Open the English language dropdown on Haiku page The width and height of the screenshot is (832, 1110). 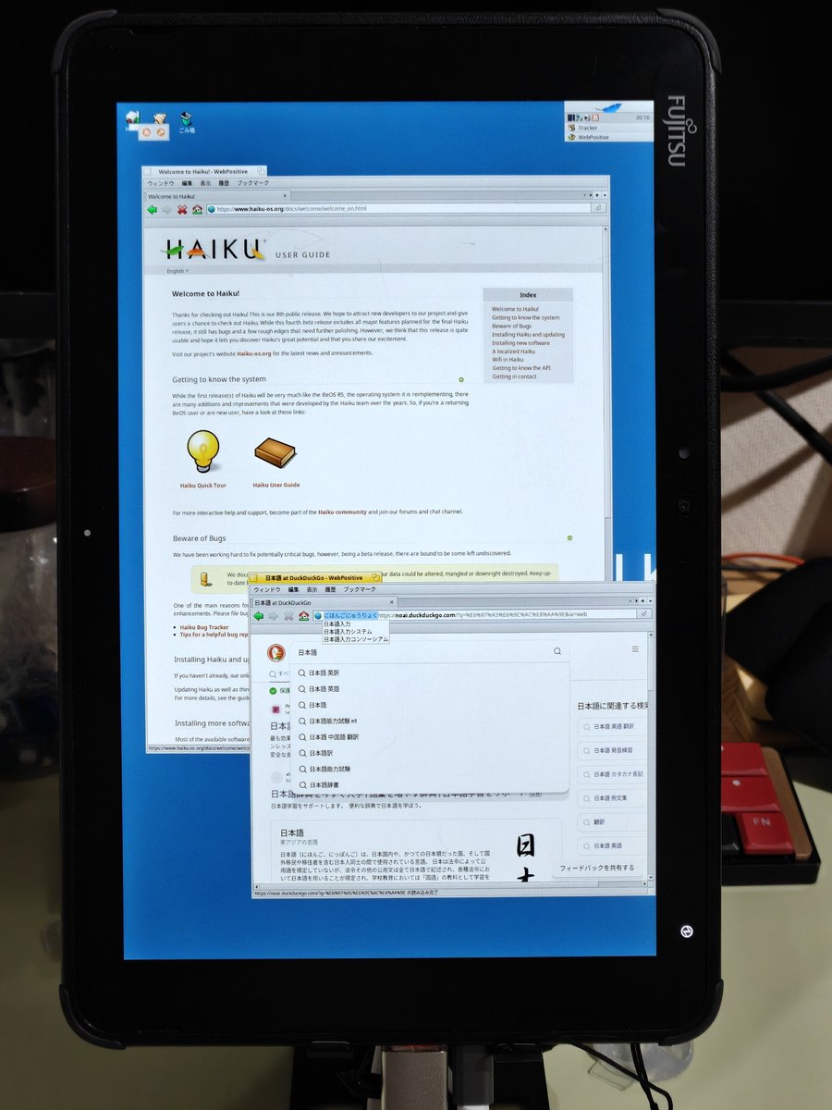pos(177,271)
